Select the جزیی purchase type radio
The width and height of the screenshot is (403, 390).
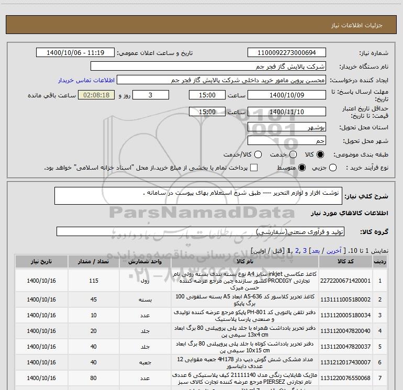pos(333,168)
